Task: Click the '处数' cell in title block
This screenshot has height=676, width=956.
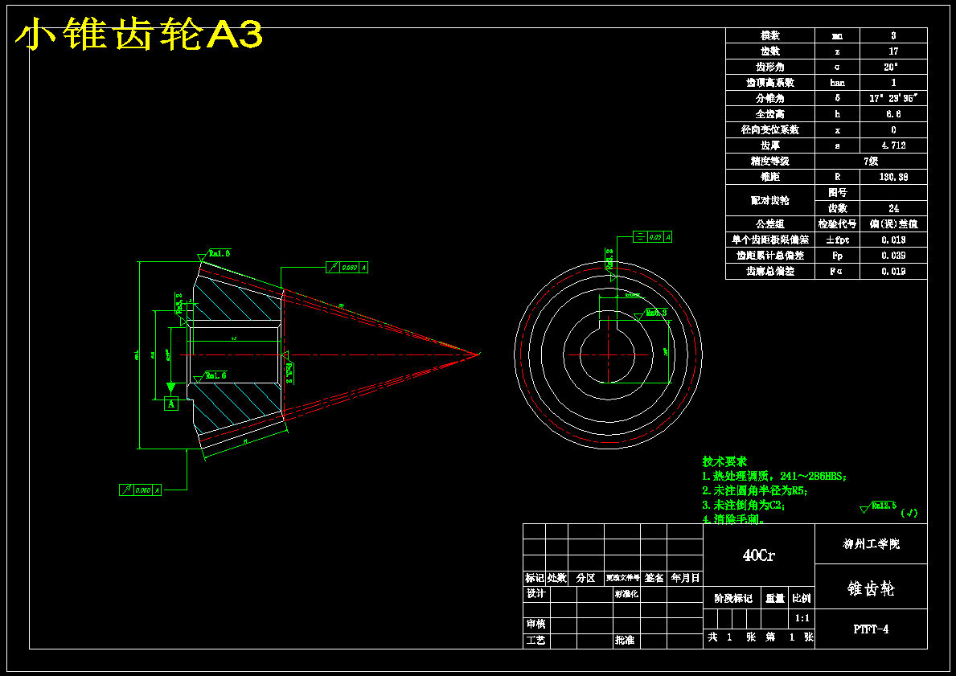Action: pyautogui.click(x=556, y=578)
